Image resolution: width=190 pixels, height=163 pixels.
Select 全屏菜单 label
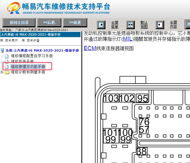pyautogui.click(x=115, y=25)
